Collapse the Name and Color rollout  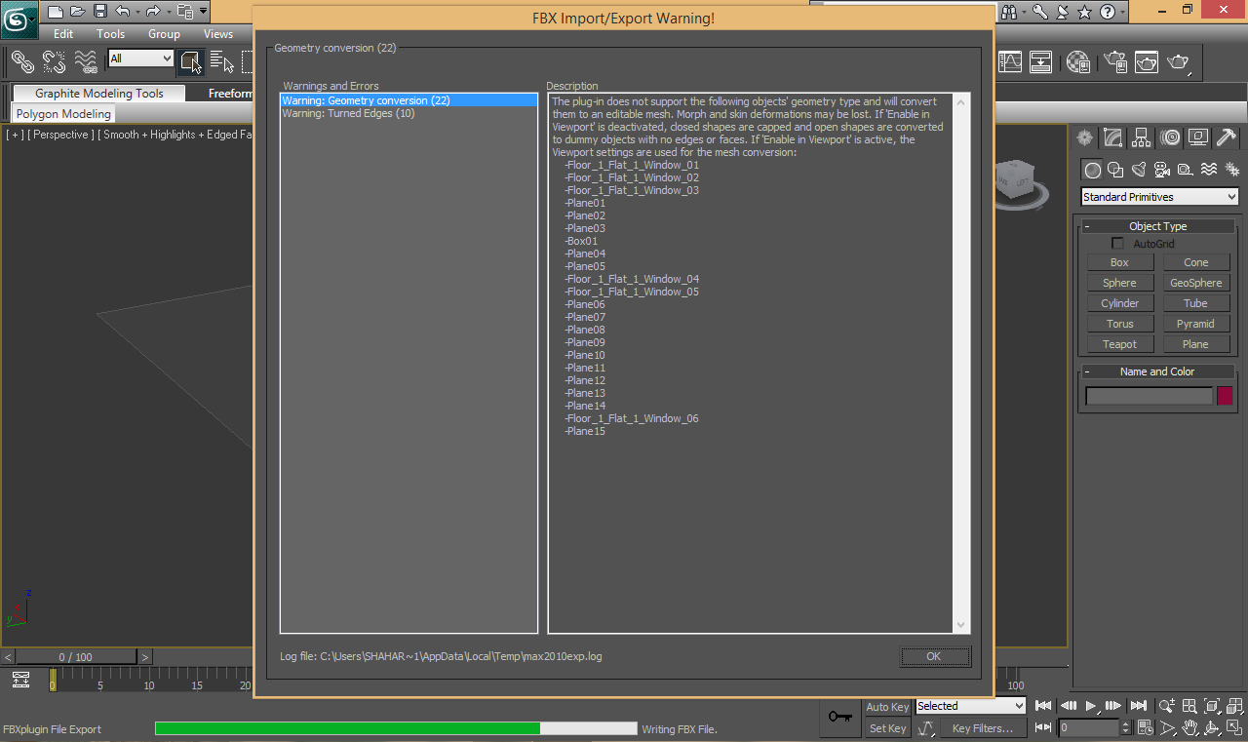coord(1157,371)
